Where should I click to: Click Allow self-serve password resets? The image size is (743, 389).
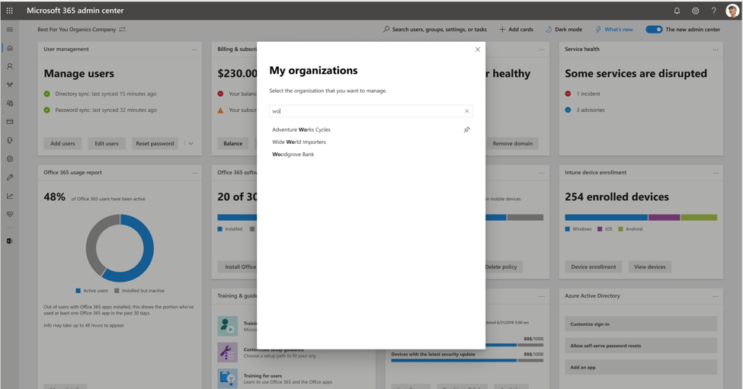point(641,346)
